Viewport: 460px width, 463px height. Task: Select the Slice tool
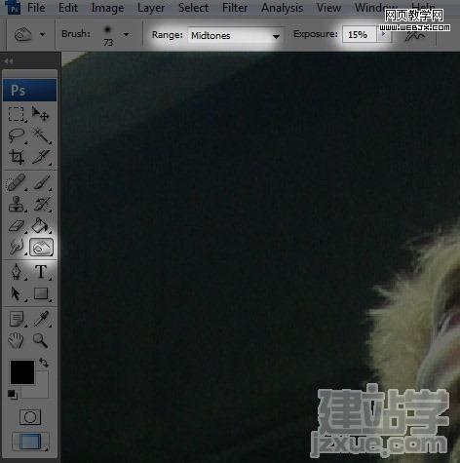click(x=41, y=157)
